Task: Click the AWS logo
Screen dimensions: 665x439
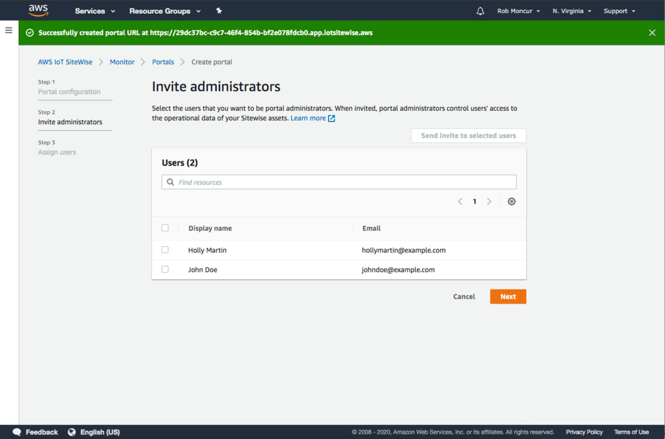Action: 38,11
